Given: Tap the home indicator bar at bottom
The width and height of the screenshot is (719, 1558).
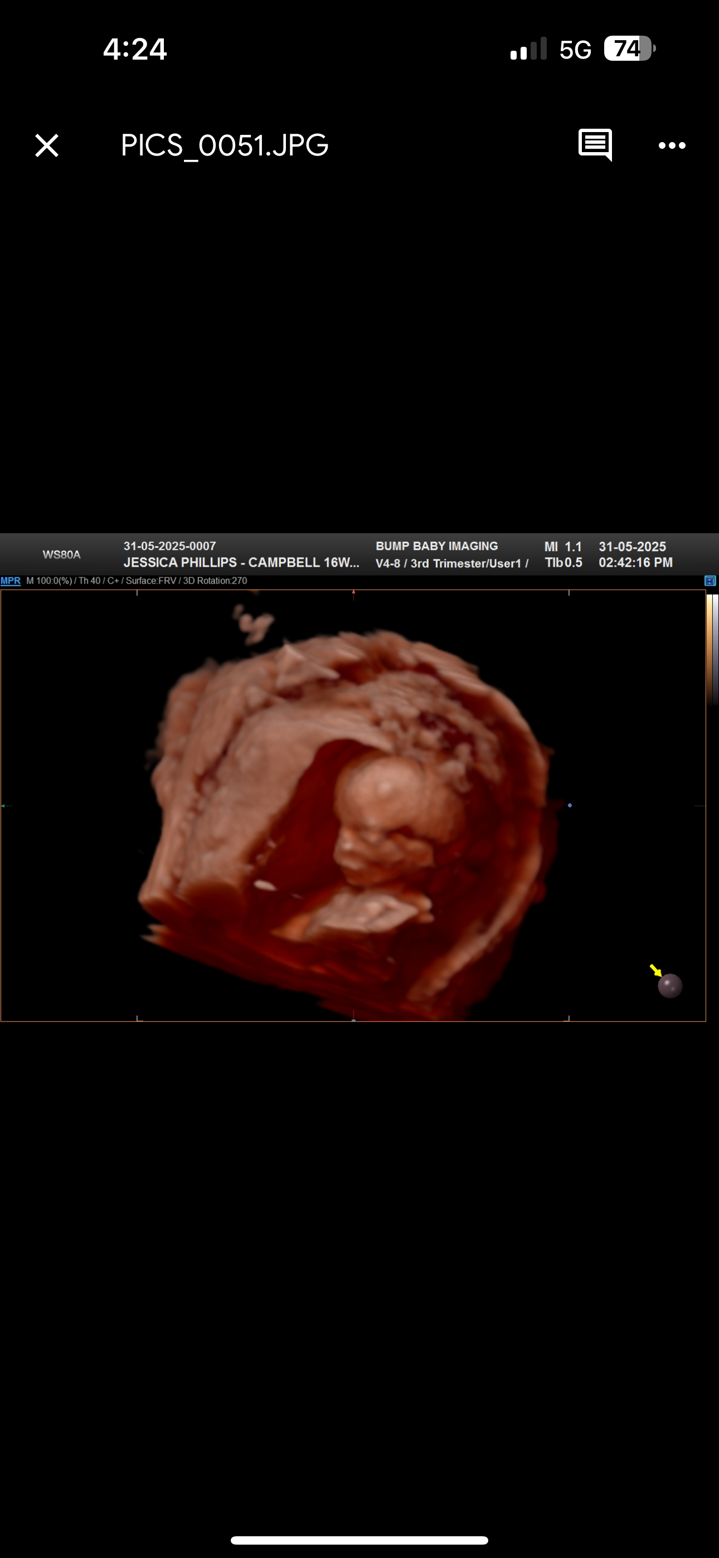Looking at the screenshot, I should (x=359, y=1540).
